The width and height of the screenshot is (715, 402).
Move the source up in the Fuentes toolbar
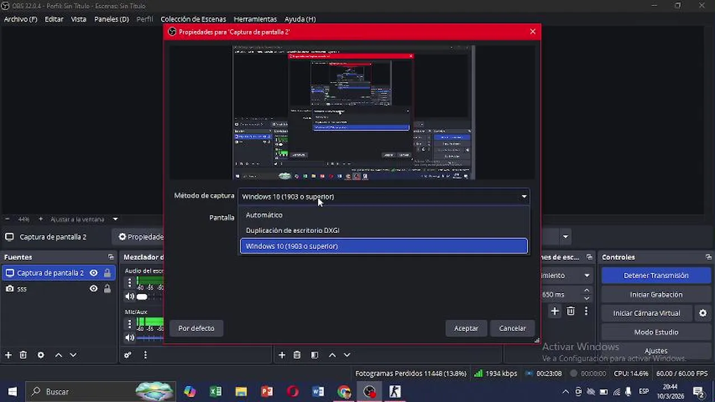[x=58, y=355]
